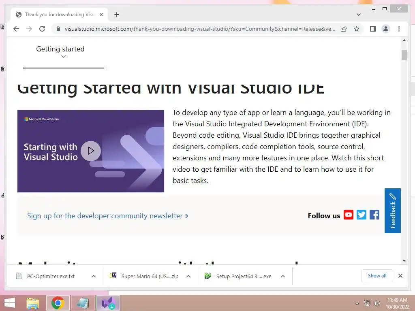Open the network tray icon
The image size is (415, 311).
click(367, 303)
